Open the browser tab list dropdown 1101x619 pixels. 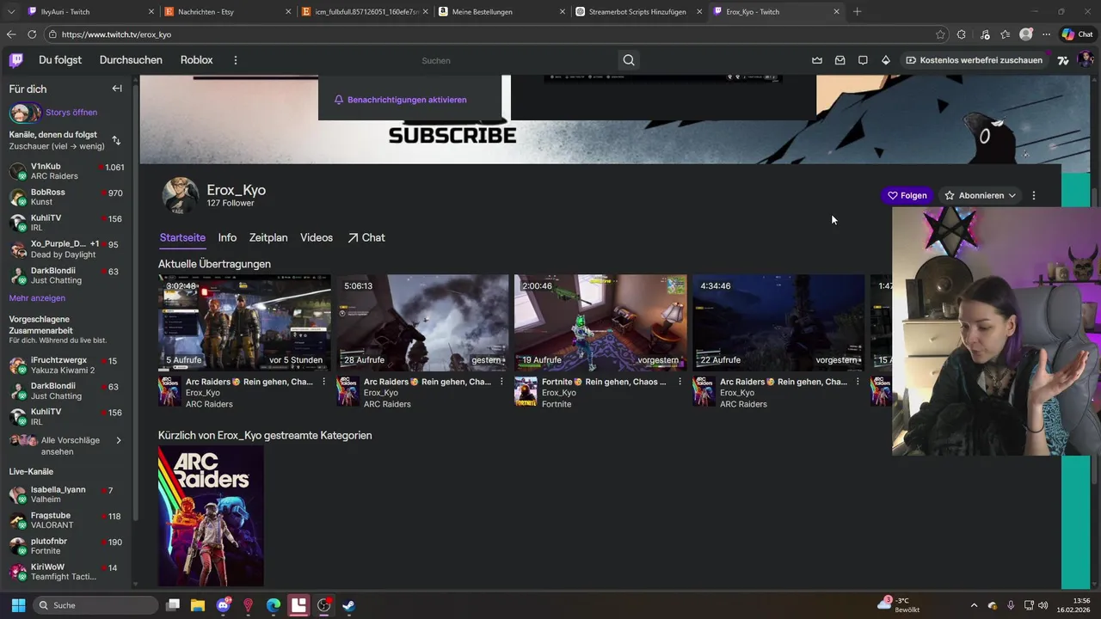click(10, 11)
